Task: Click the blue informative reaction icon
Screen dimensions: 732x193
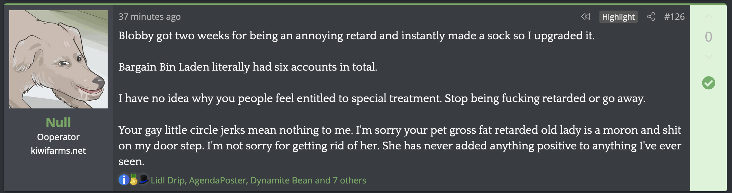Action: 123,180
